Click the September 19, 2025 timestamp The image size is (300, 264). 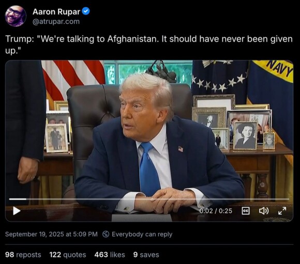click(x=51, y=234)
